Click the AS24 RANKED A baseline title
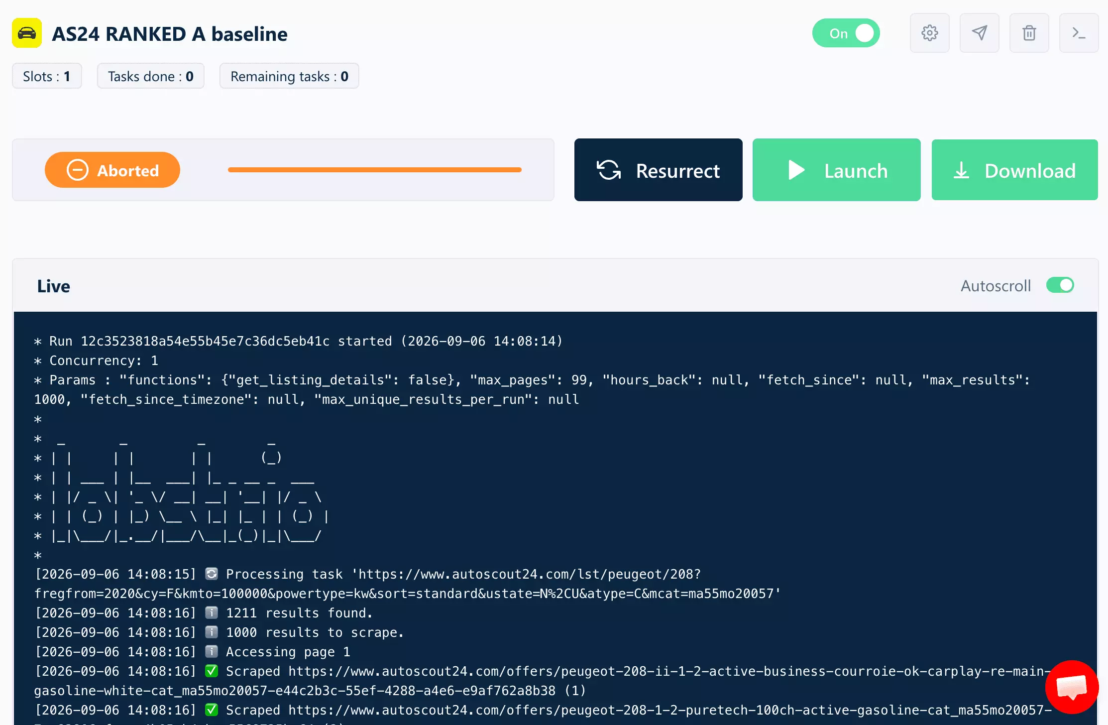1108x725 pixels. 170,34
